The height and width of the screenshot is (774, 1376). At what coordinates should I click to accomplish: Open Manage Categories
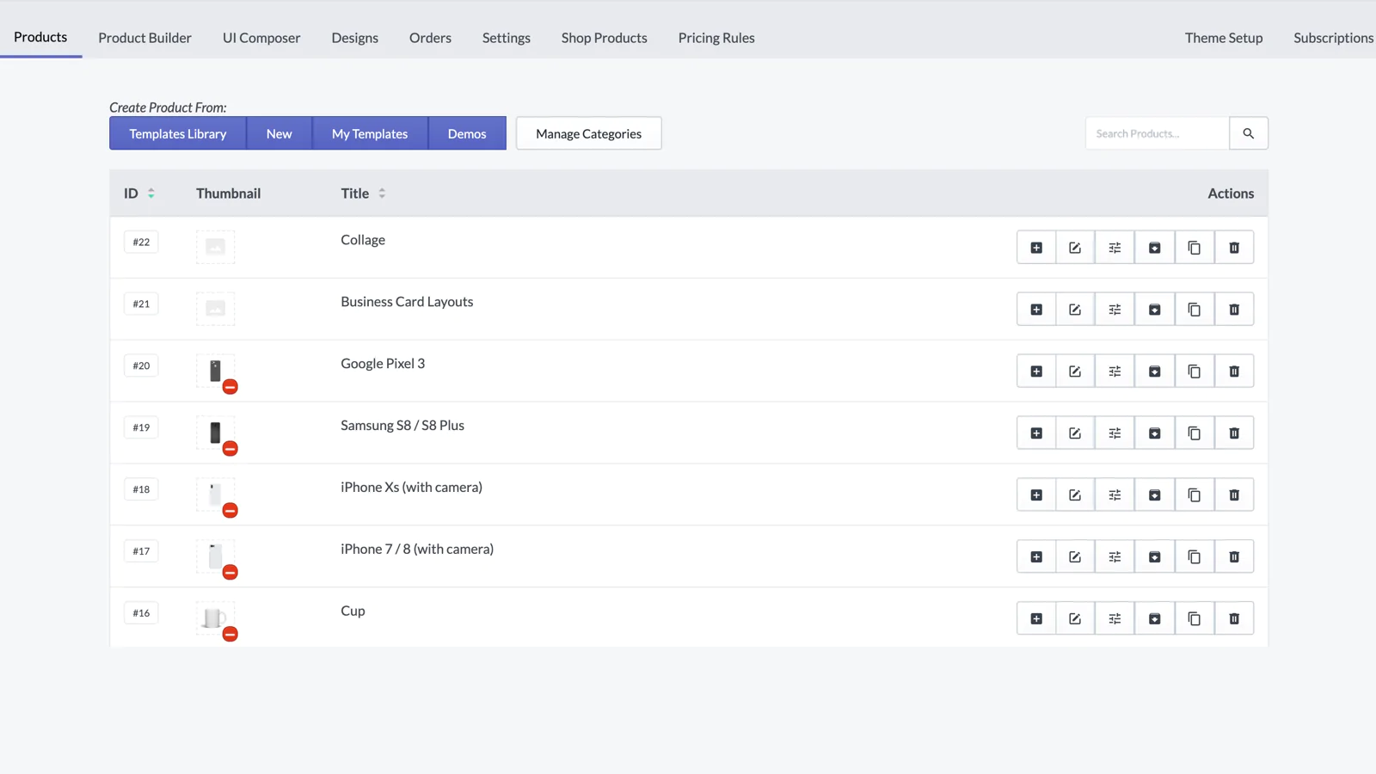click(x=588, y=133)
